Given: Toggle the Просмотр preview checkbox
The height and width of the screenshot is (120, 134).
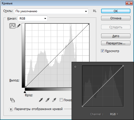Looking at the screenshot, I should coord(102,51).
